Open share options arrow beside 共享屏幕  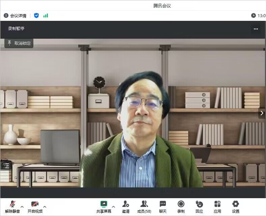113,207
